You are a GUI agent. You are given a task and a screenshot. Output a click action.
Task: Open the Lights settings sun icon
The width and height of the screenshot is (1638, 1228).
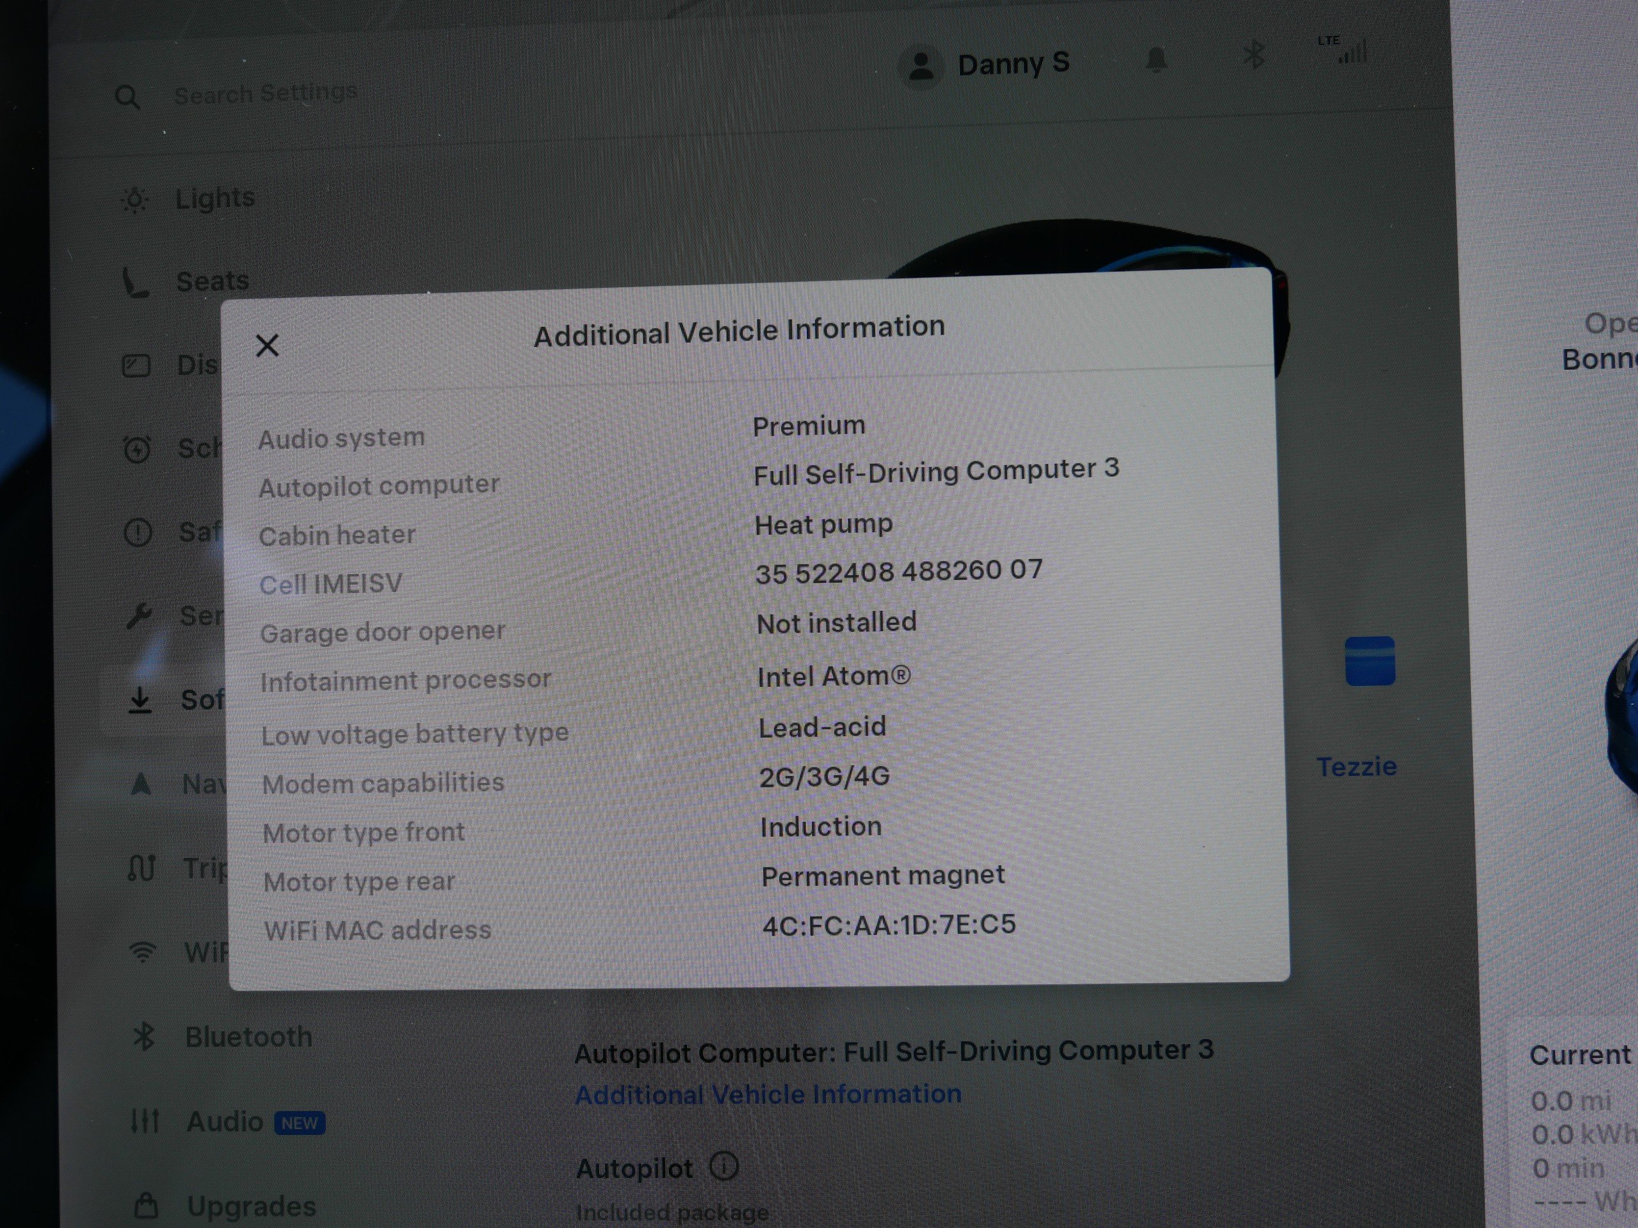tap(135, 200)
